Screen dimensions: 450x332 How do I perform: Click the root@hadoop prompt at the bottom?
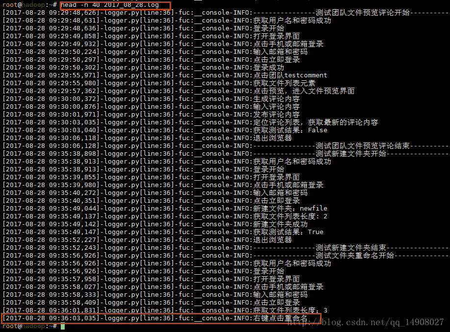[x=29, y=326]
